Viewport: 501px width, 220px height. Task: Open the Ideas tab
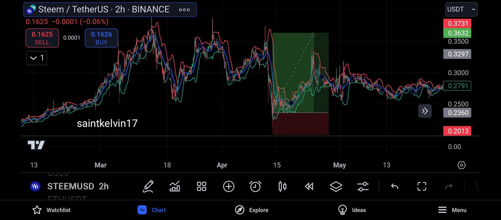coord(352,210)
